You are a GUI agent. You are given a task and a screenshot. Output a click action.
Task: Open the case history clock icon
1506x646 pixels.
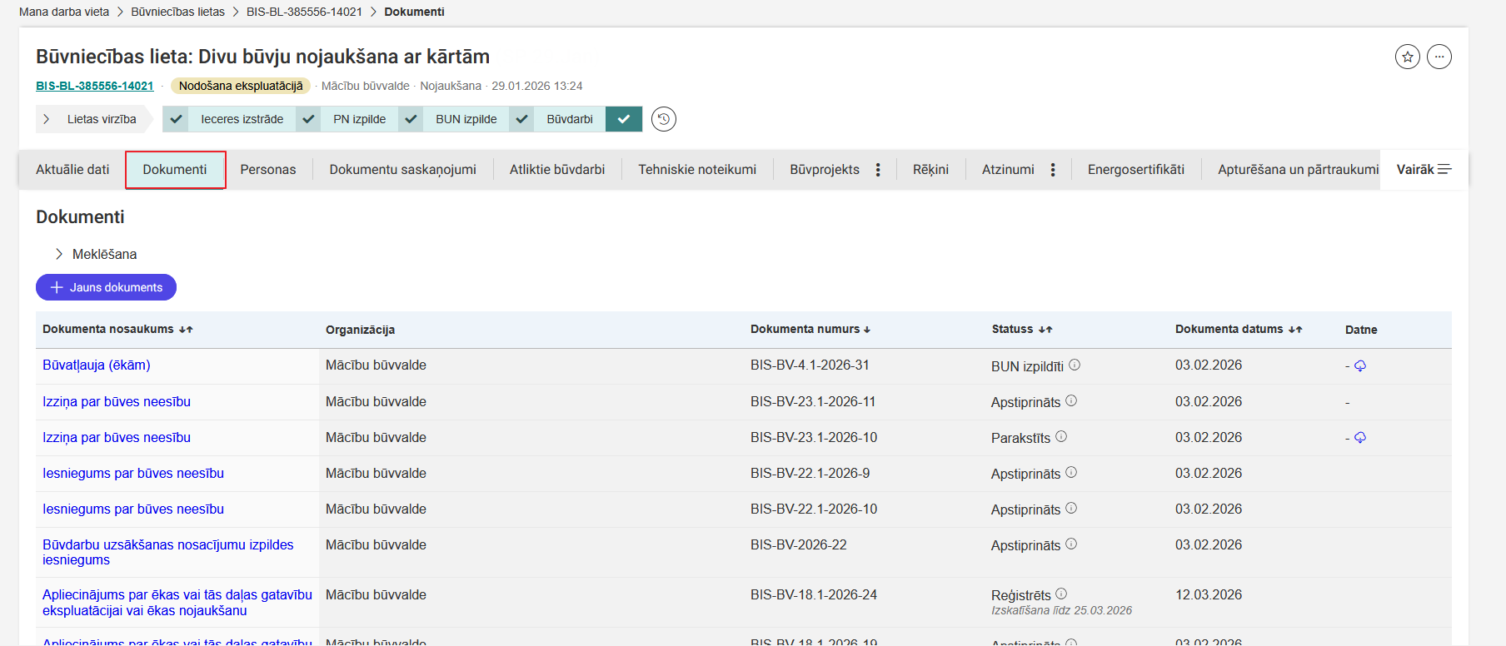pos(664,119)
